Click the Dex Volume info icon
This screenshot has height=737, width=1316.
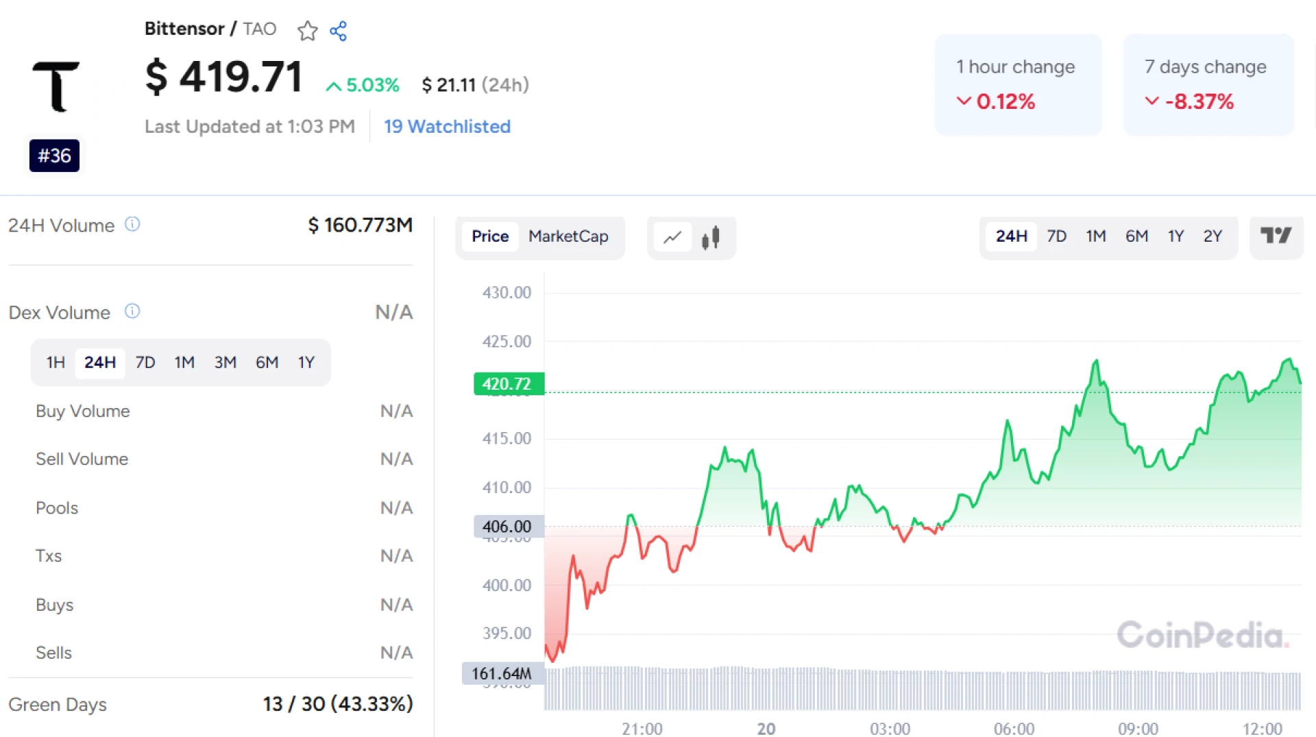pos(132,312)
